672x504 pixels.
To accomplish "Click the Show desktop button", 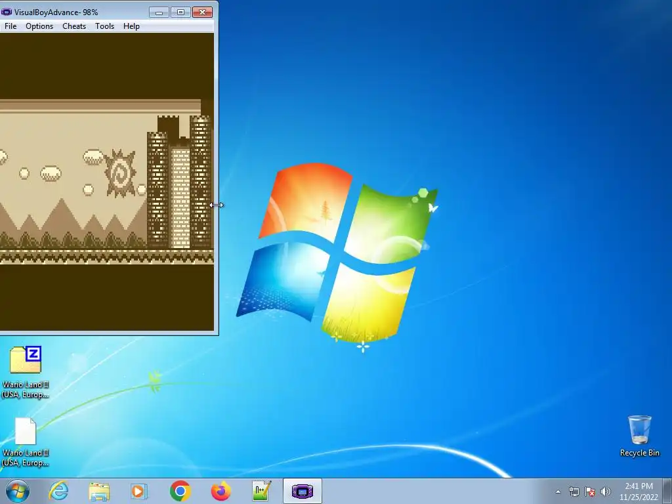I will click(667, 491).
